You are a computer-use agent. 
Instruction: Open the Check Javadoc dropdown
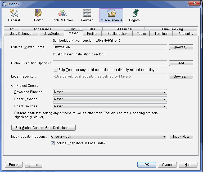[x=110, y=99]
